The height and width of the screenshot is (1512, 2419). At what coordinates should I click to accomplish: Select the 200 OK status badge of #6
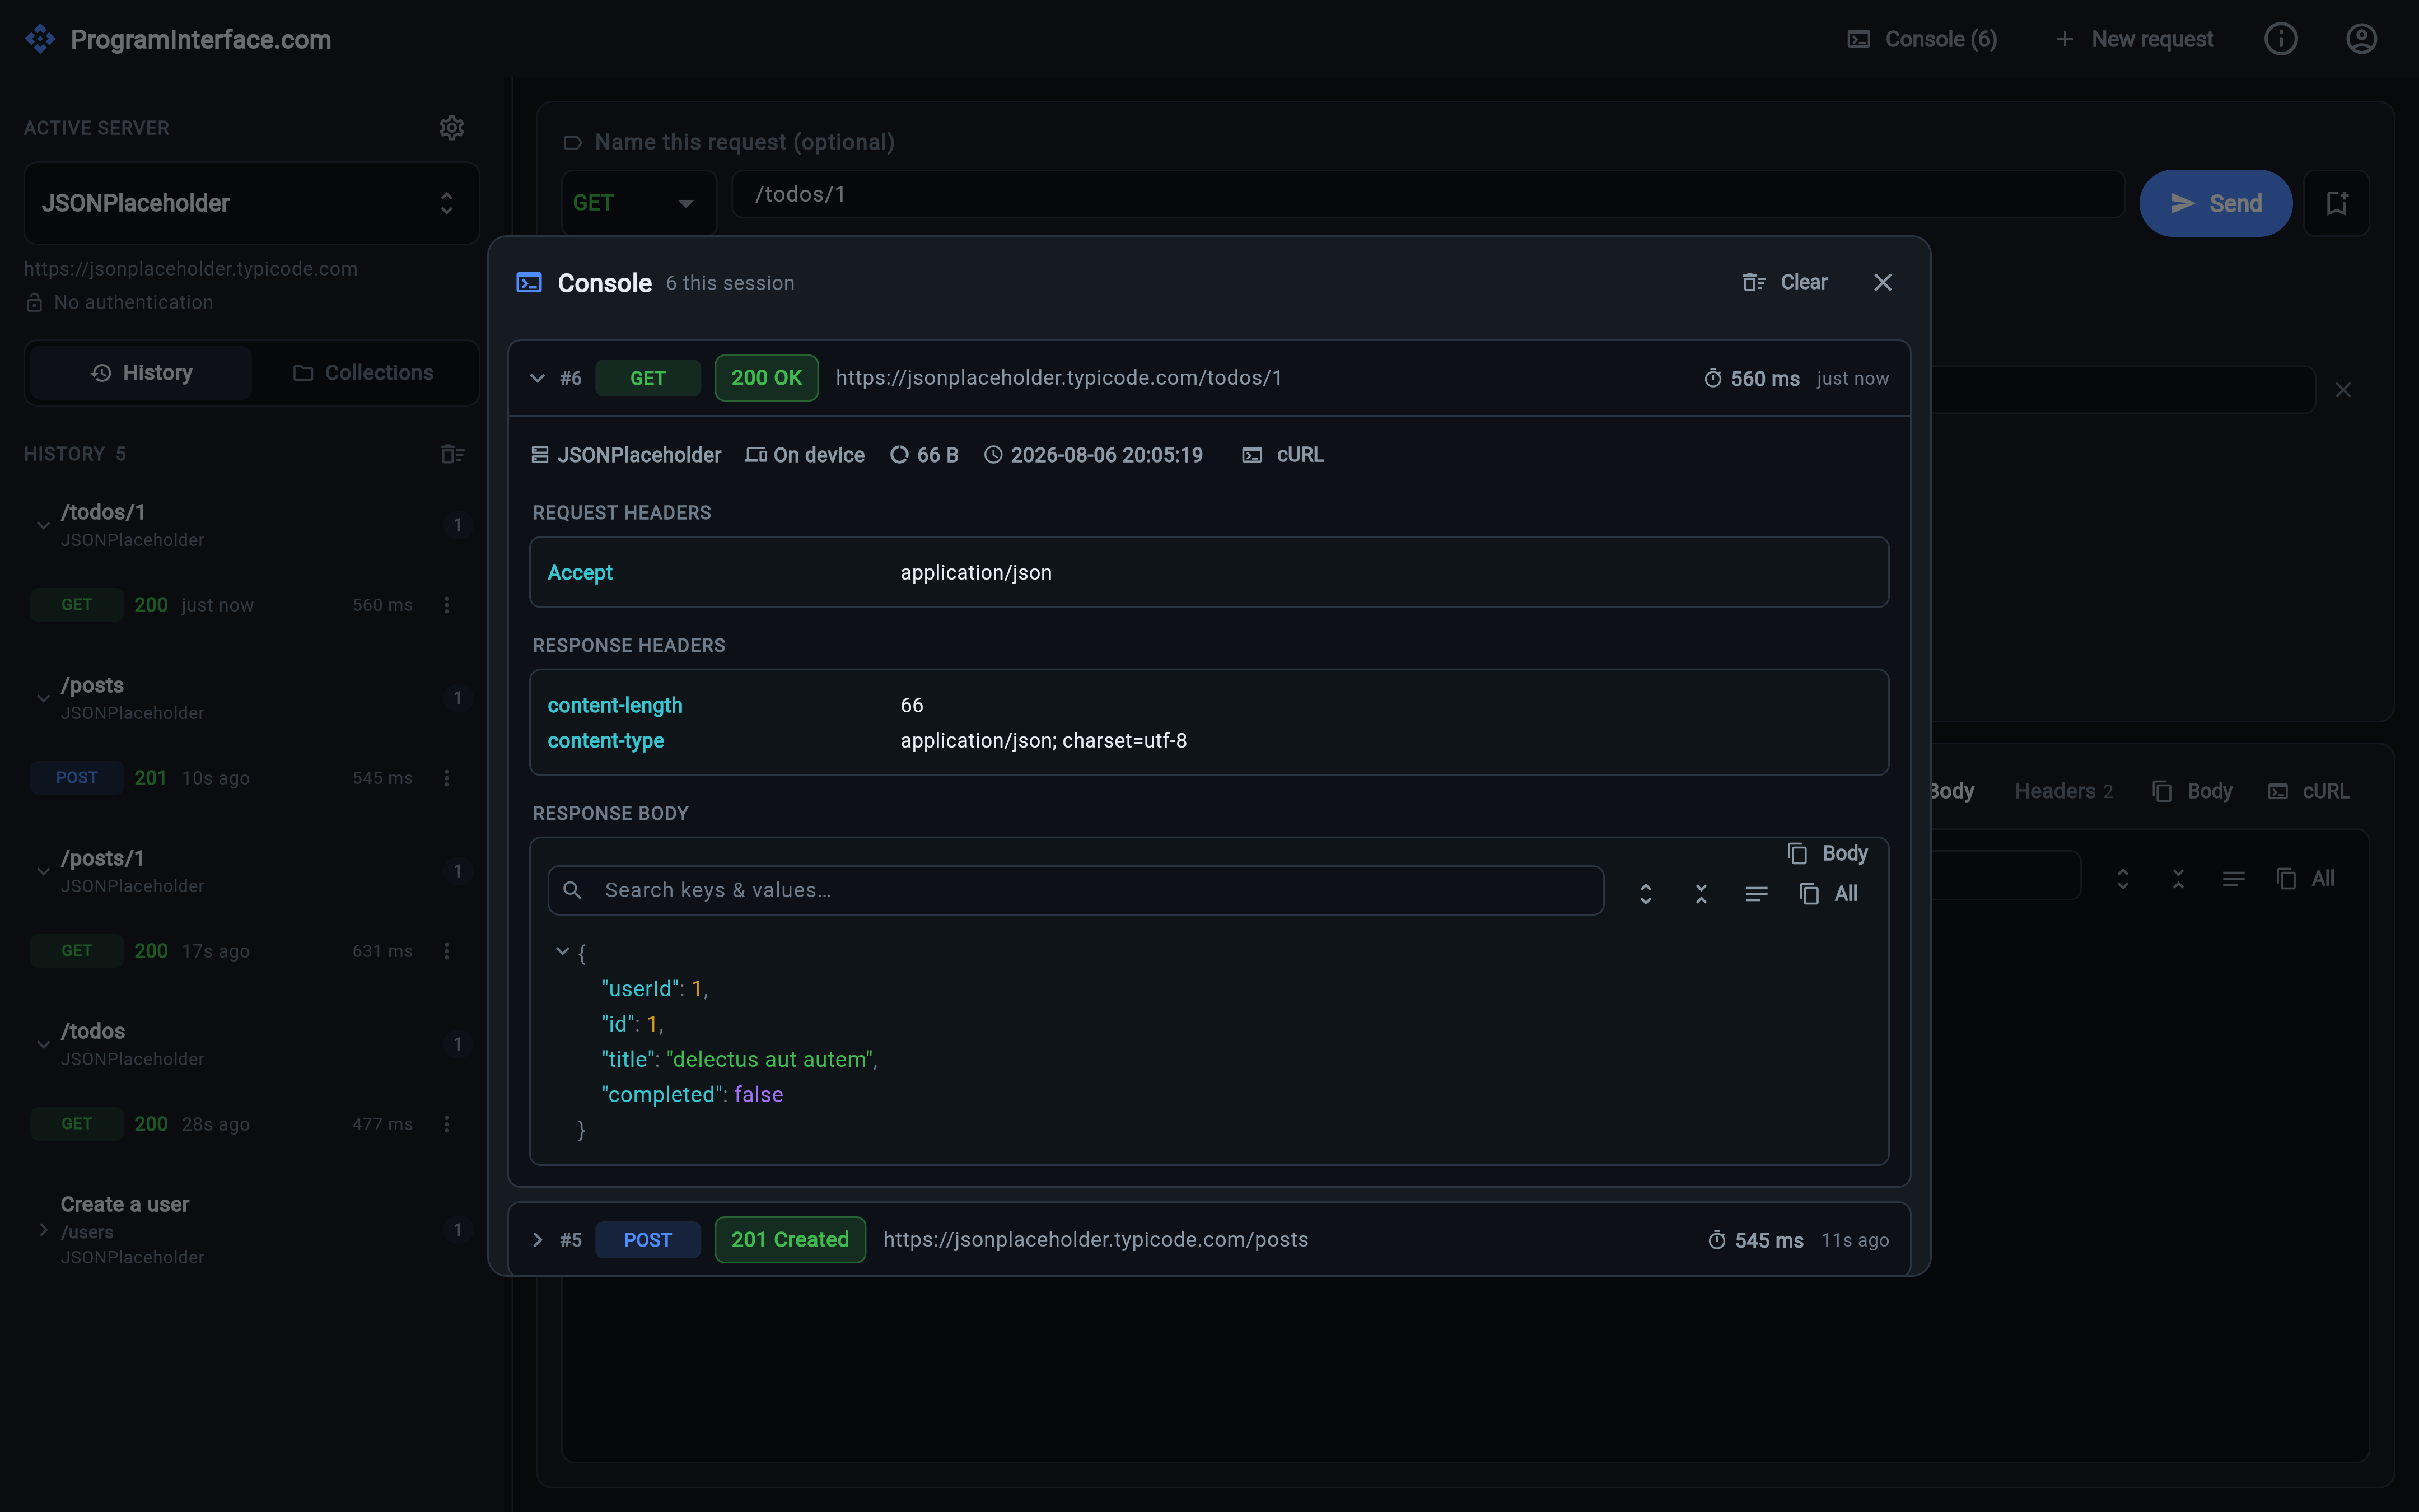point(765,378)
